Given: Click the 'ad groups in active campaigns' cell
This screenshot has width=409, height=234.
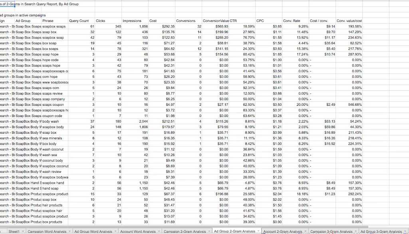Looking at the screenshot, I should click(x=23, y=15).
